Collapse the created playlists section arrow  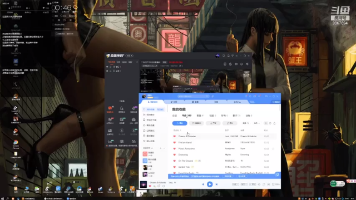pyautogui.click(x=164, y=148)
